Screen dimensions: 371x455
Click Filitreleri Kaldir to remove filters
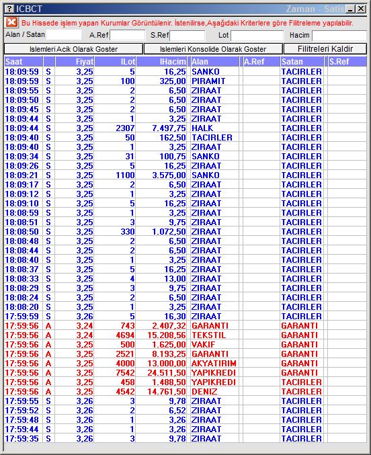(x=325, y=49)
